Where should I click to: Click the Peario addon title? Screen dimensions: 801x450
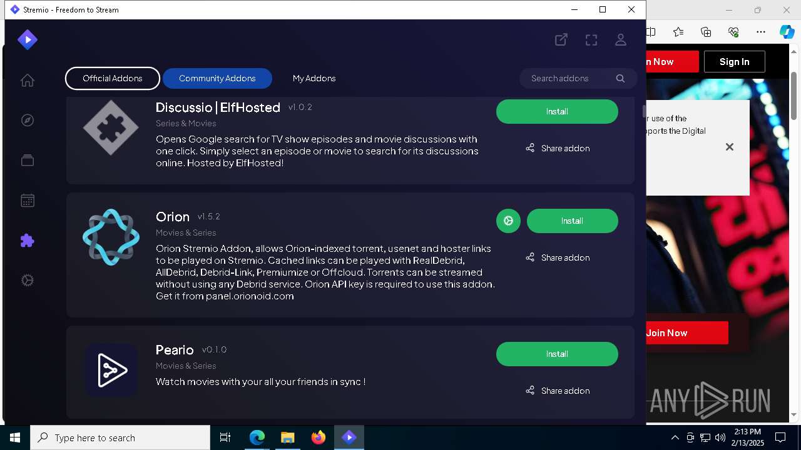click(x=175, y=350)
